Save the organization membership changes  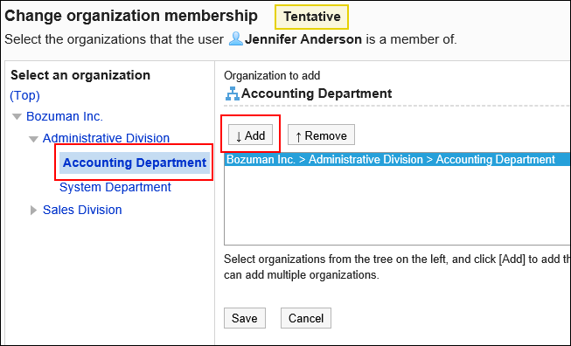(245, 318)
